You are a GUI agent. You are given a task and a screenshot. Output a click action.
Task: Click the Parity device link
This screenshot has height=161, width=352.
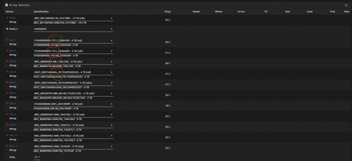(x=12, y=18)
